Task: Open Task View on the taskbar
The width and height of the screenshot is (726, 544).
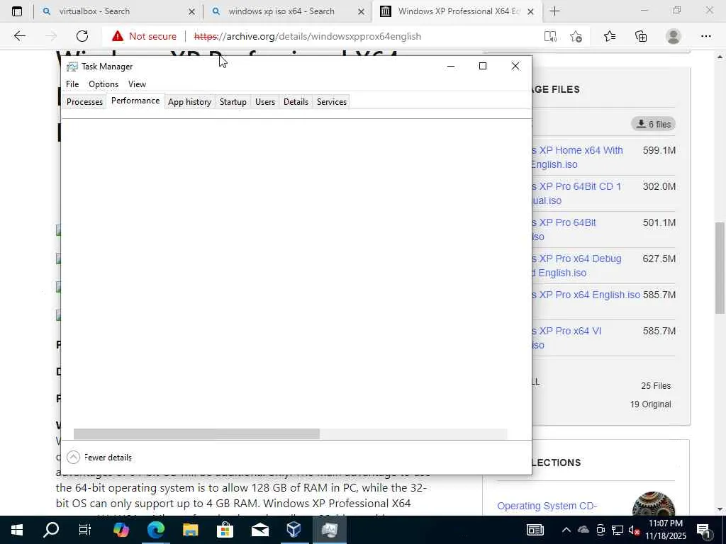Action: click(85, 530)
